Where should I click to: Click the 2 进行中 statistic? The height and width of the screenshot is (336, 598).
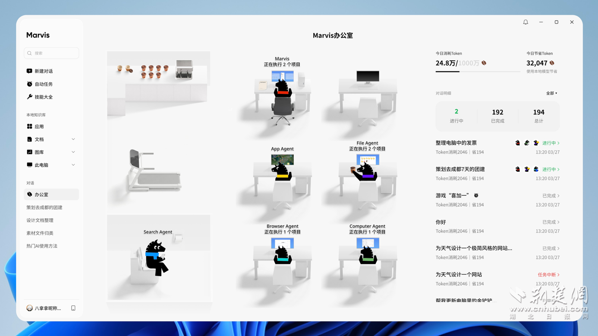456,116
